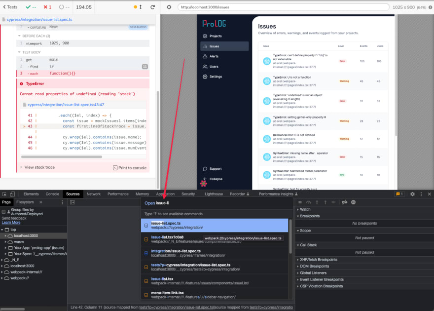434x311 pixels.
Task: Expand the wasm tree node
Action: (x=5, y=242)
